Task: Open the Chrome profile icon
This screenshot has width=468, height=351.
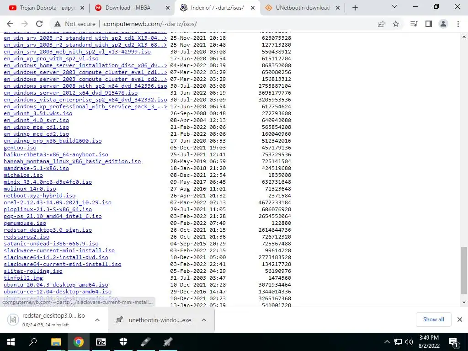Action: (x=443, y=24)
